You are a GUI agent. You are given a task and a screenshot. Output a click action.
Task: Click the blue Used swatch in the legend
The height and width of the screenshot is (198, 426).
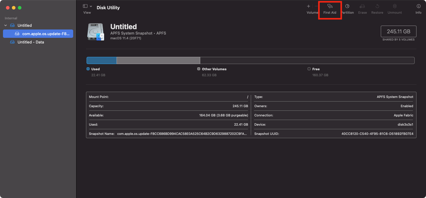88,69
